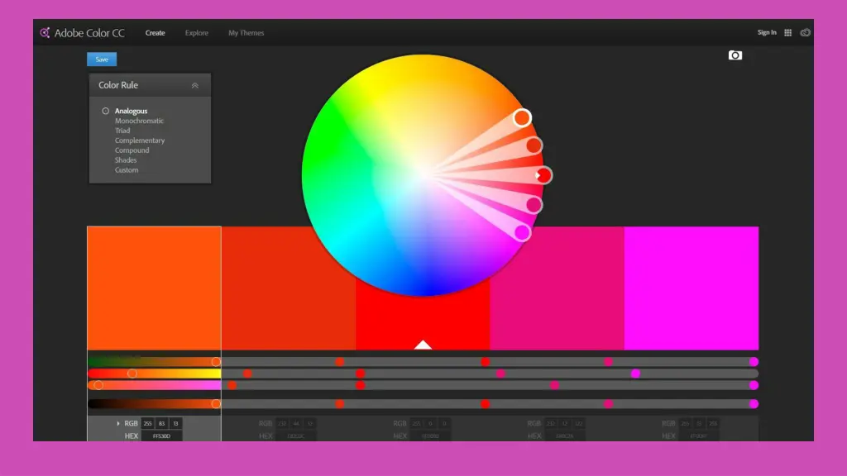847x476 pixels.
Task: Click the Adobe Color CC logo icon
Action: coord(45,33)
